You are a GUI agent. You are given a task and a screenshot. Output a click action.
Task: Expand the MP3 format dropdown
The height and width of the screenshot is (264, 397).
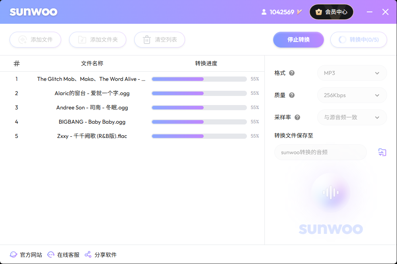[x=352, y=73]
